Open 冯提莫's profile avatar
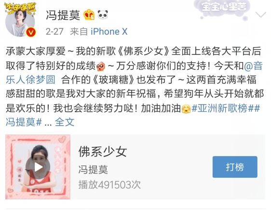The width and height of the screenshot is (271, 210). pos(20,20)
